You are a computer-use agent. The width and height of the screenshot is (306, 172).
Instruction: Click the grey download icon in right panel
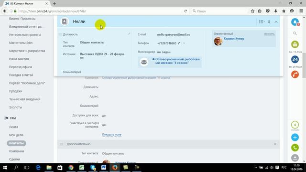coord(295,158)
